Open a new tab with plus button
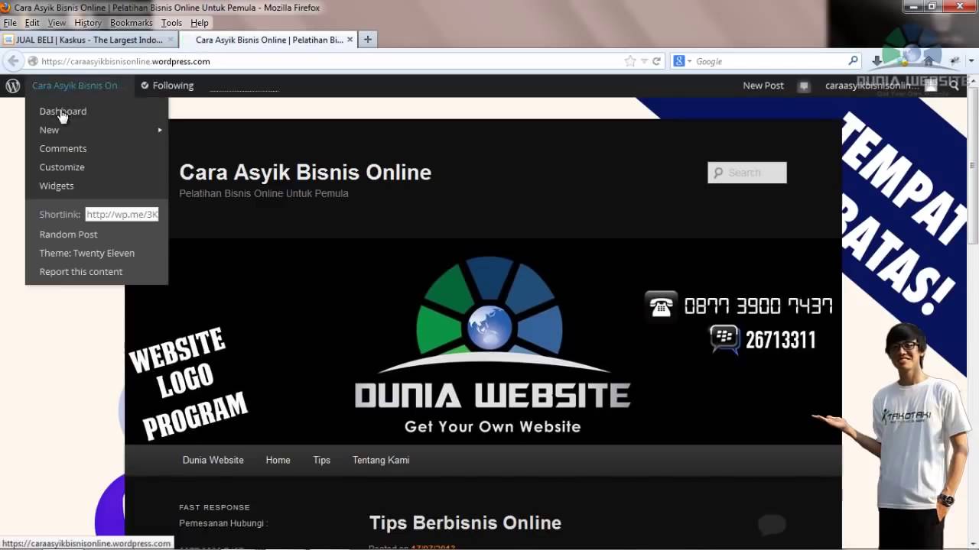This screenshot has width=979, height=550. point(368,40)
